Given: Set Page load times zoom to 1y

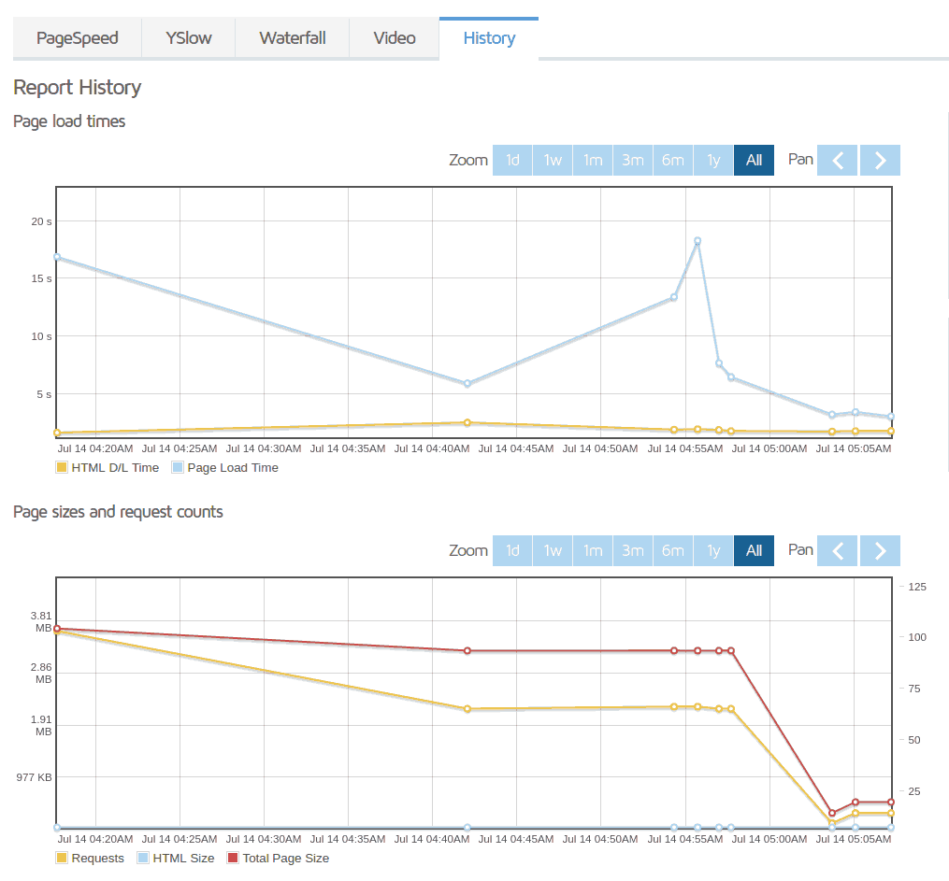Looking at the screenshot, I should pos(713,161).
